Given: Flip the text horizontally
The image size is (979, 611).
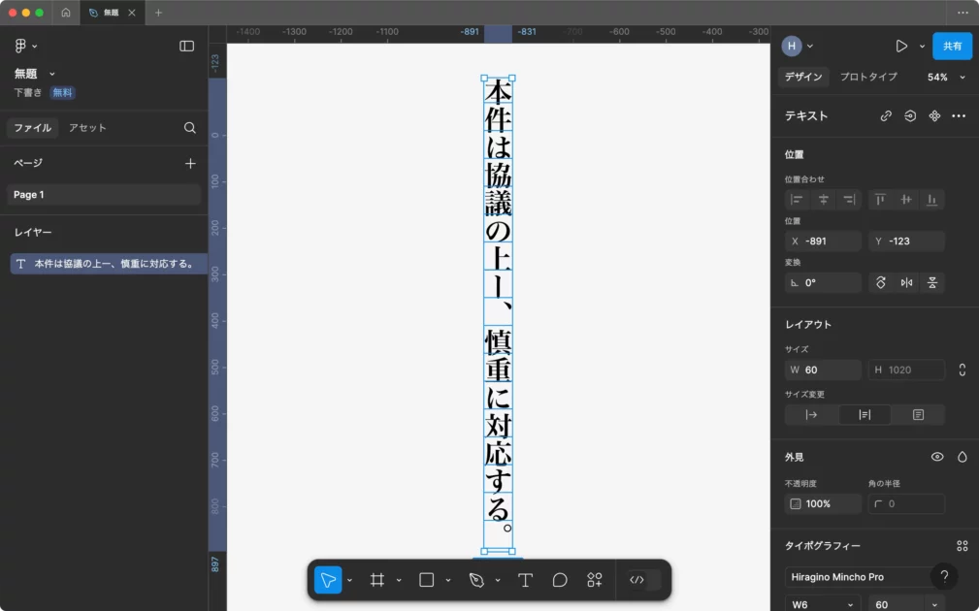Looking at the screenshot, I should click(x=907, y=283).
